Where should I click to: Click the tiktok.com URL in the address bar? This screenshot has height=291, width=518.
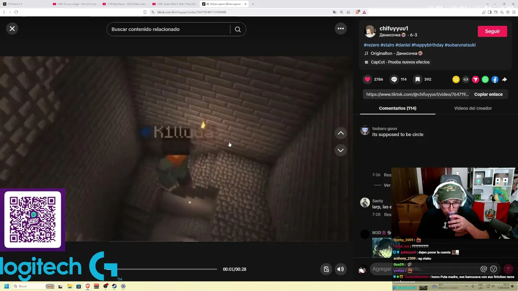[191, 12]
